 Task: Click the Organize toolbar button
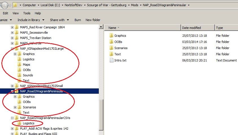(x=6, y=20)
